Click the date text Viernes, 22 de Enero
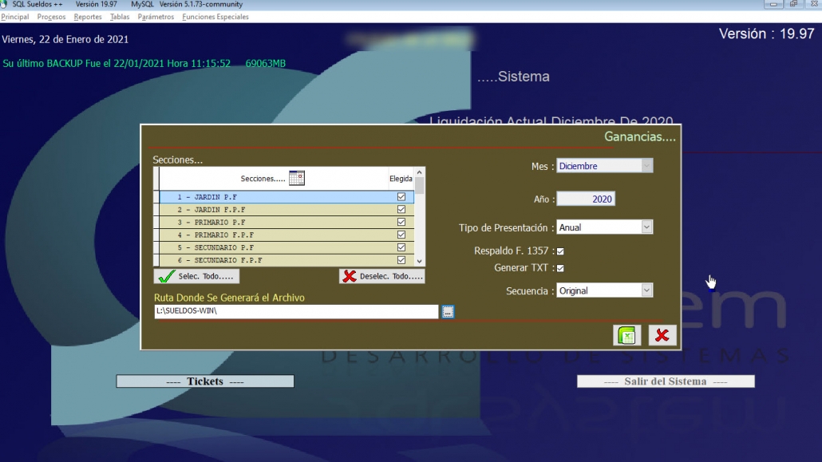The height and width of the screenshot is (462, 822). click(x=65, y=39)
